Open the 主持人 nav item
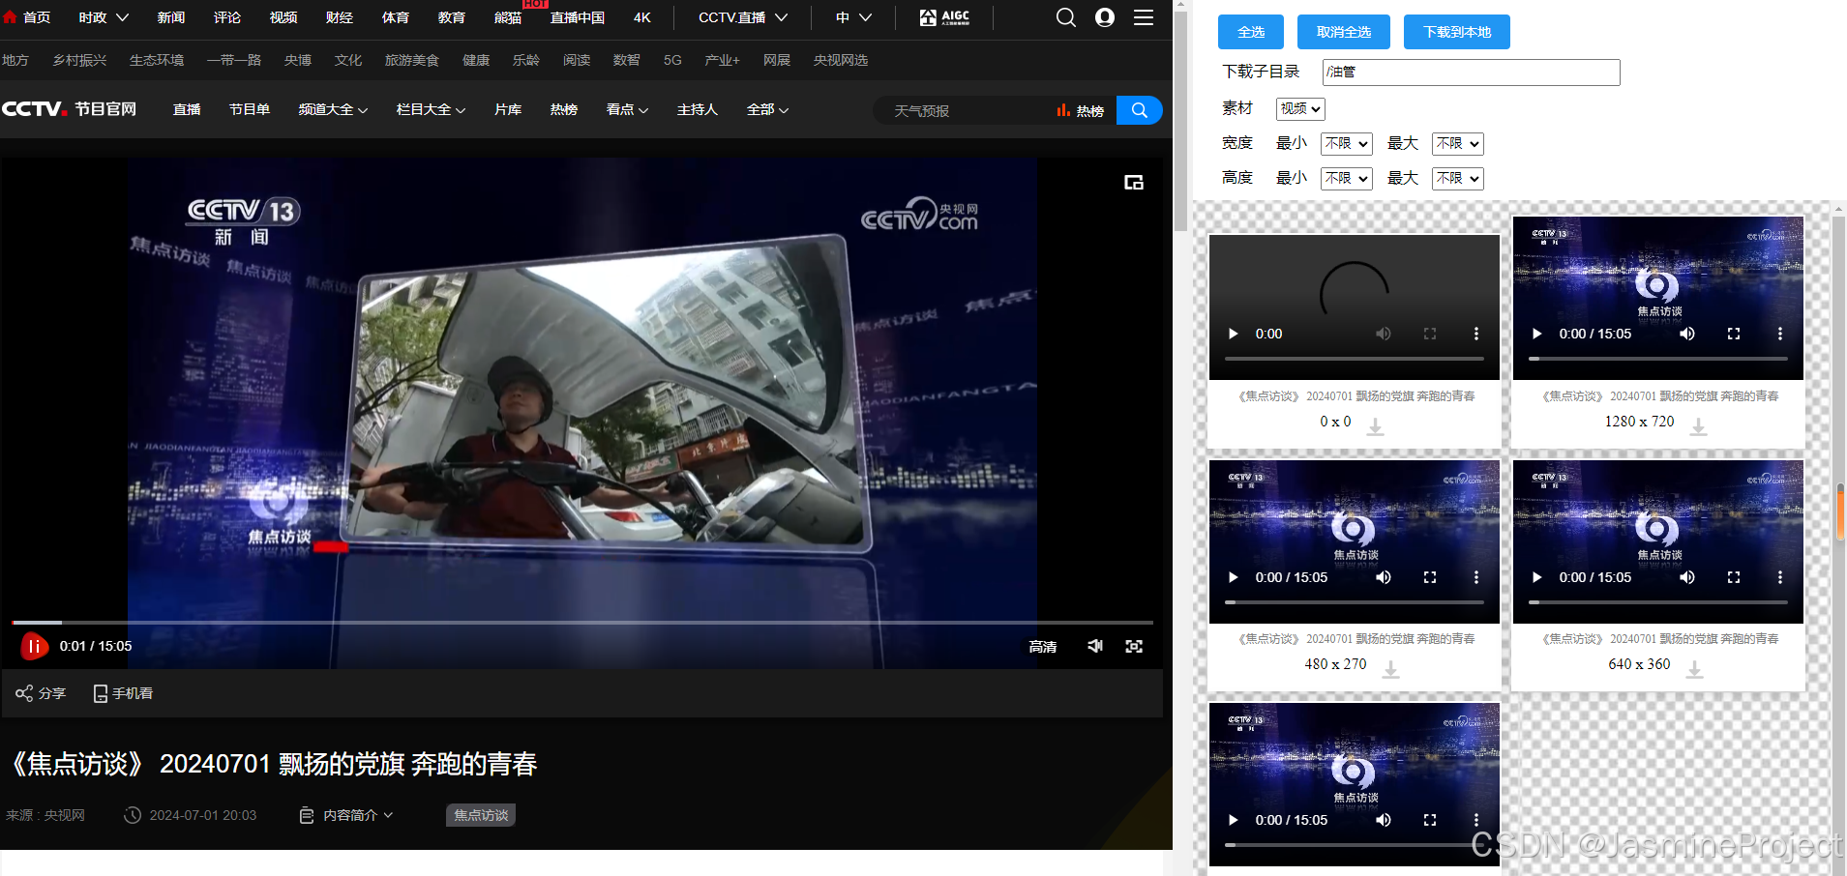The image size is (1847, 876). 698,109
